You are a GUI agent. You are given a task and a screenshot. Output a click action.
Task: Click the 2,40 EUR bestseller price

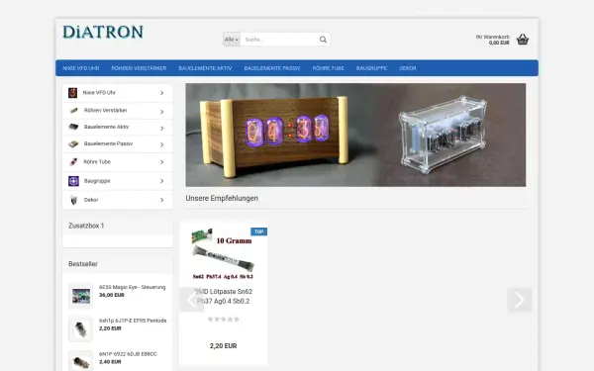pyautogui.click(x=110, y=362)
